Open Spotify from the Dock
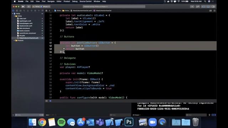228x128 pixels. pos(61,122)
